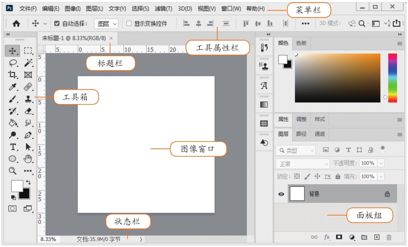Create a new group folder icon

tap(364, 237)
